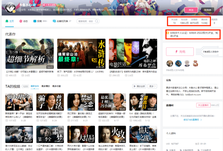Open the 水浒传 最终章 video thumbnail
The image size is (223, 151).
(81, 54)
